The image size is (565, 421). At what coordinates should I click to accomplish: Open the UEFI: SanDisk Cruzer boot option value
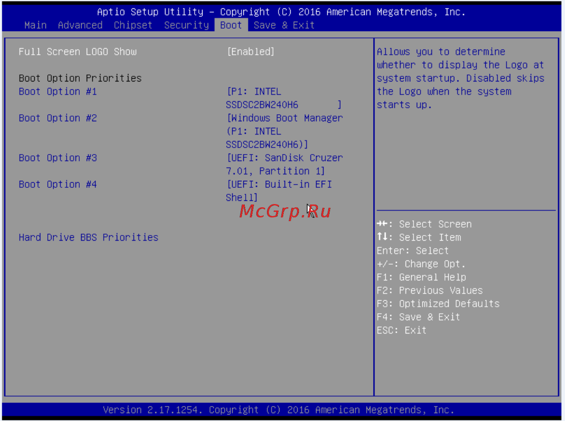tap(284, 164)
